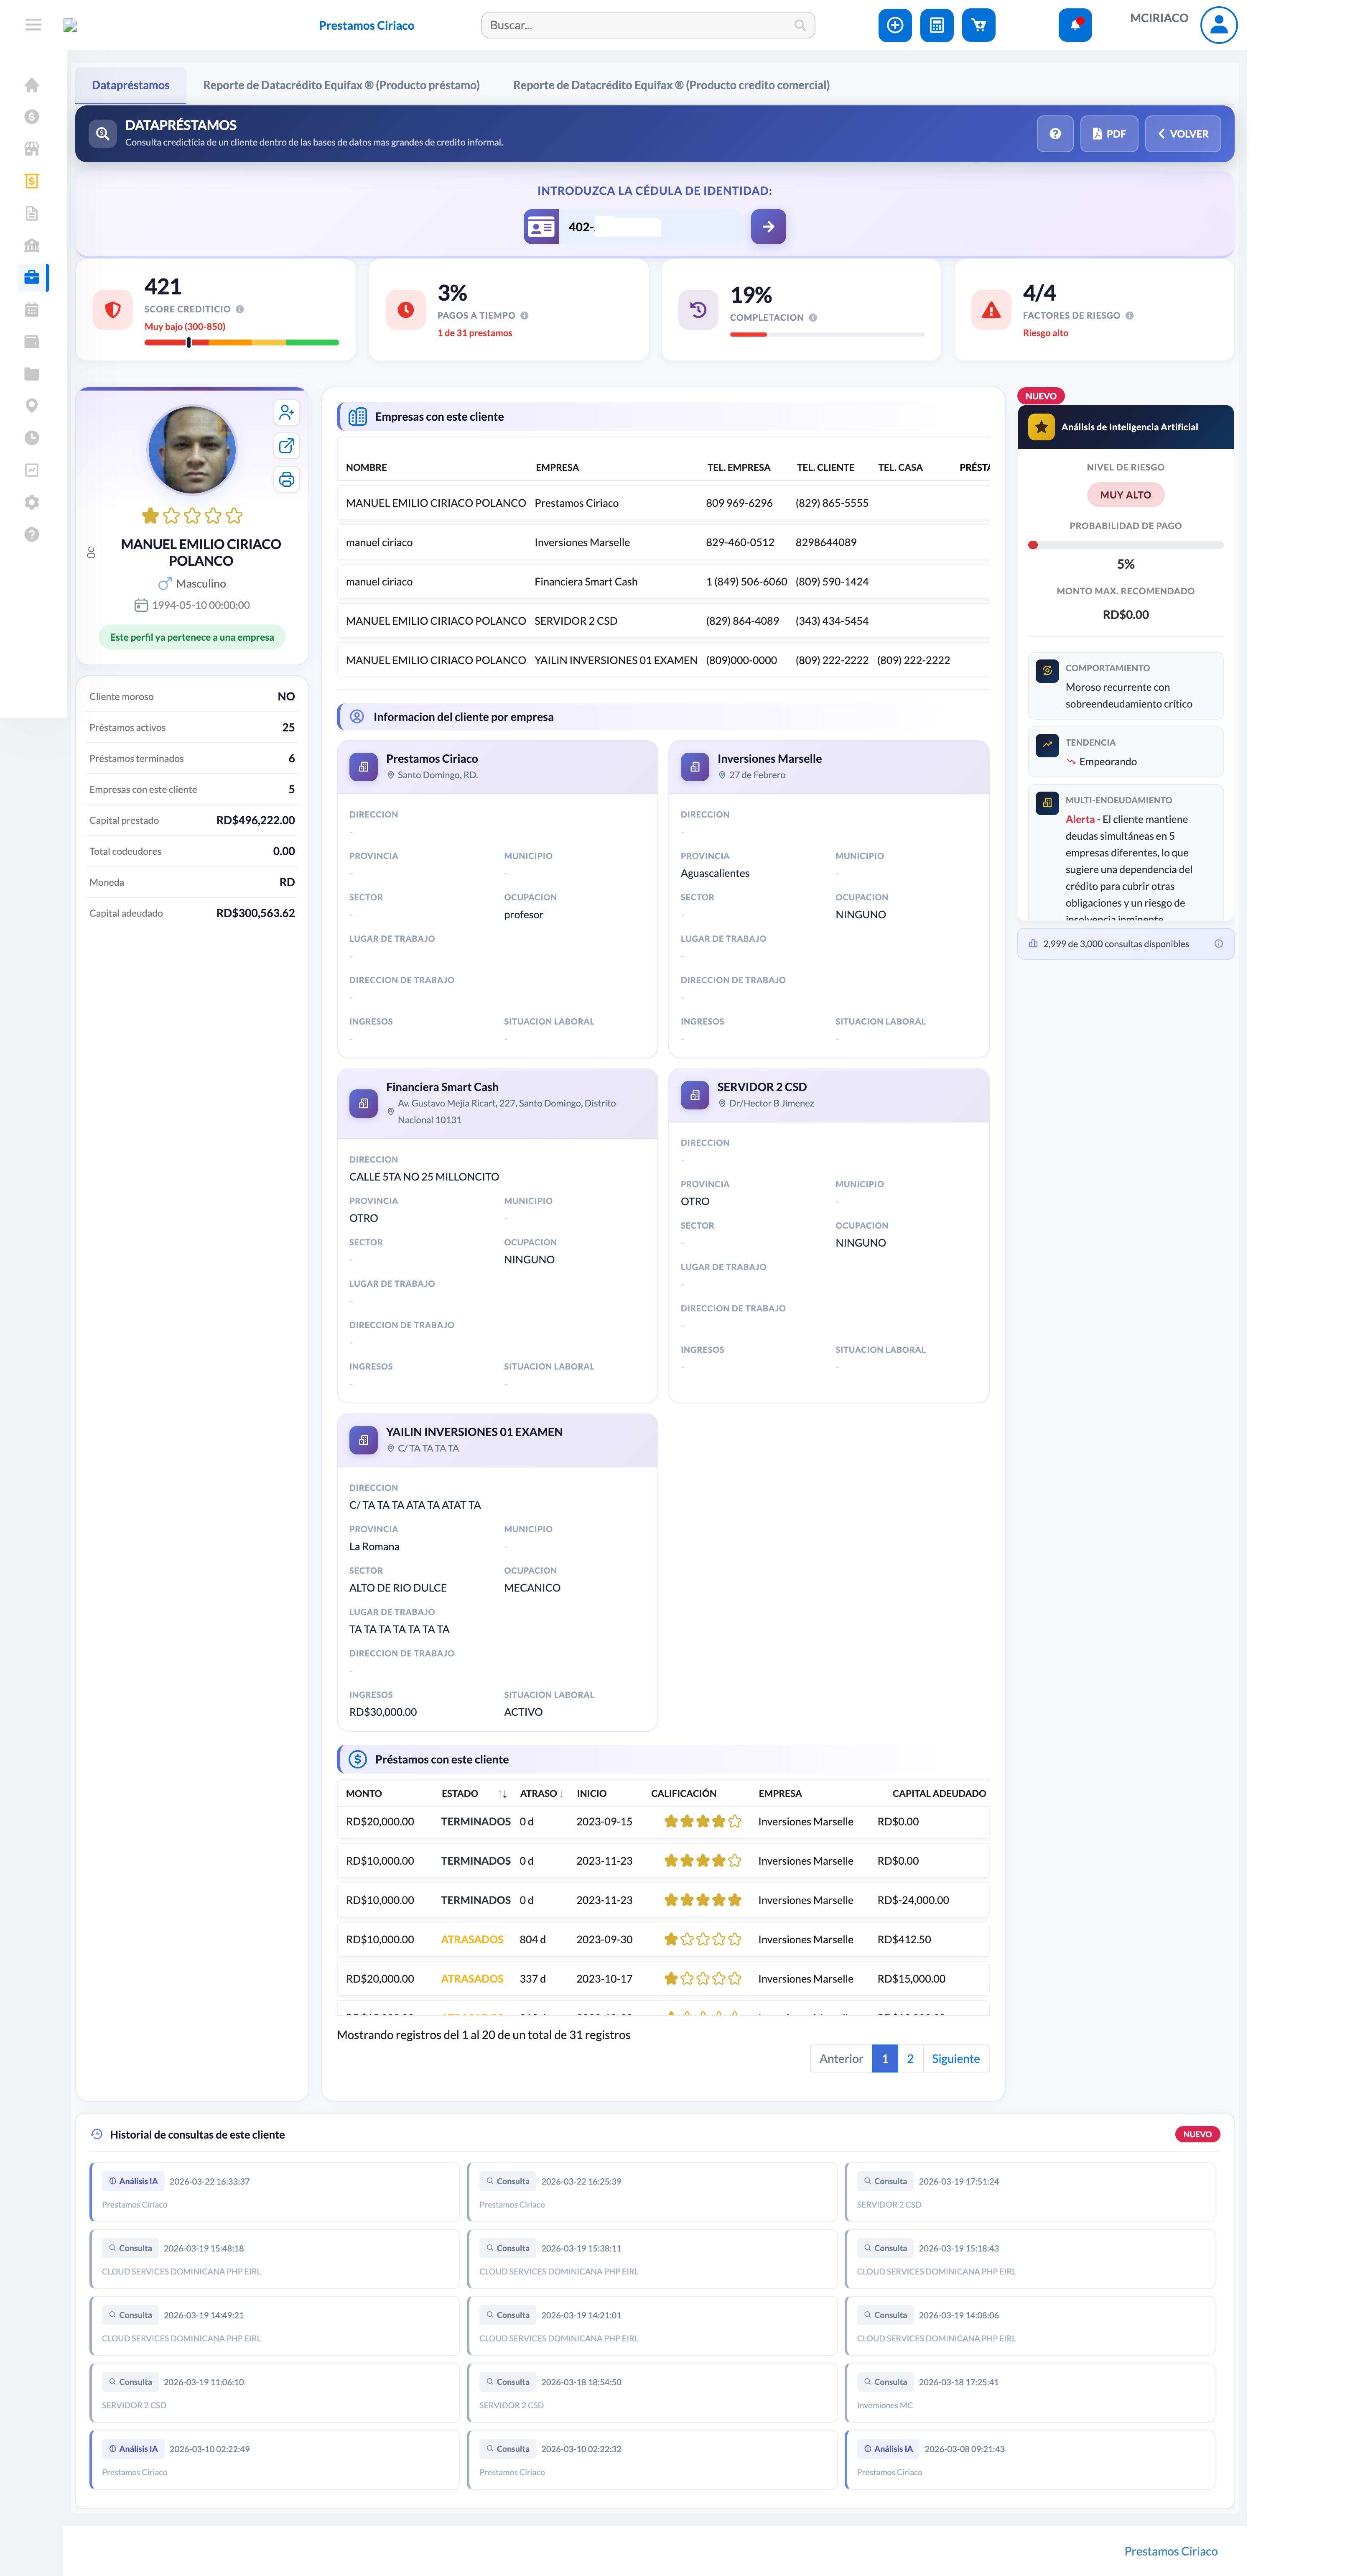Open the help question sidebar icon
This screenshot has height=2576, width=1350.
tap(32, 534)
